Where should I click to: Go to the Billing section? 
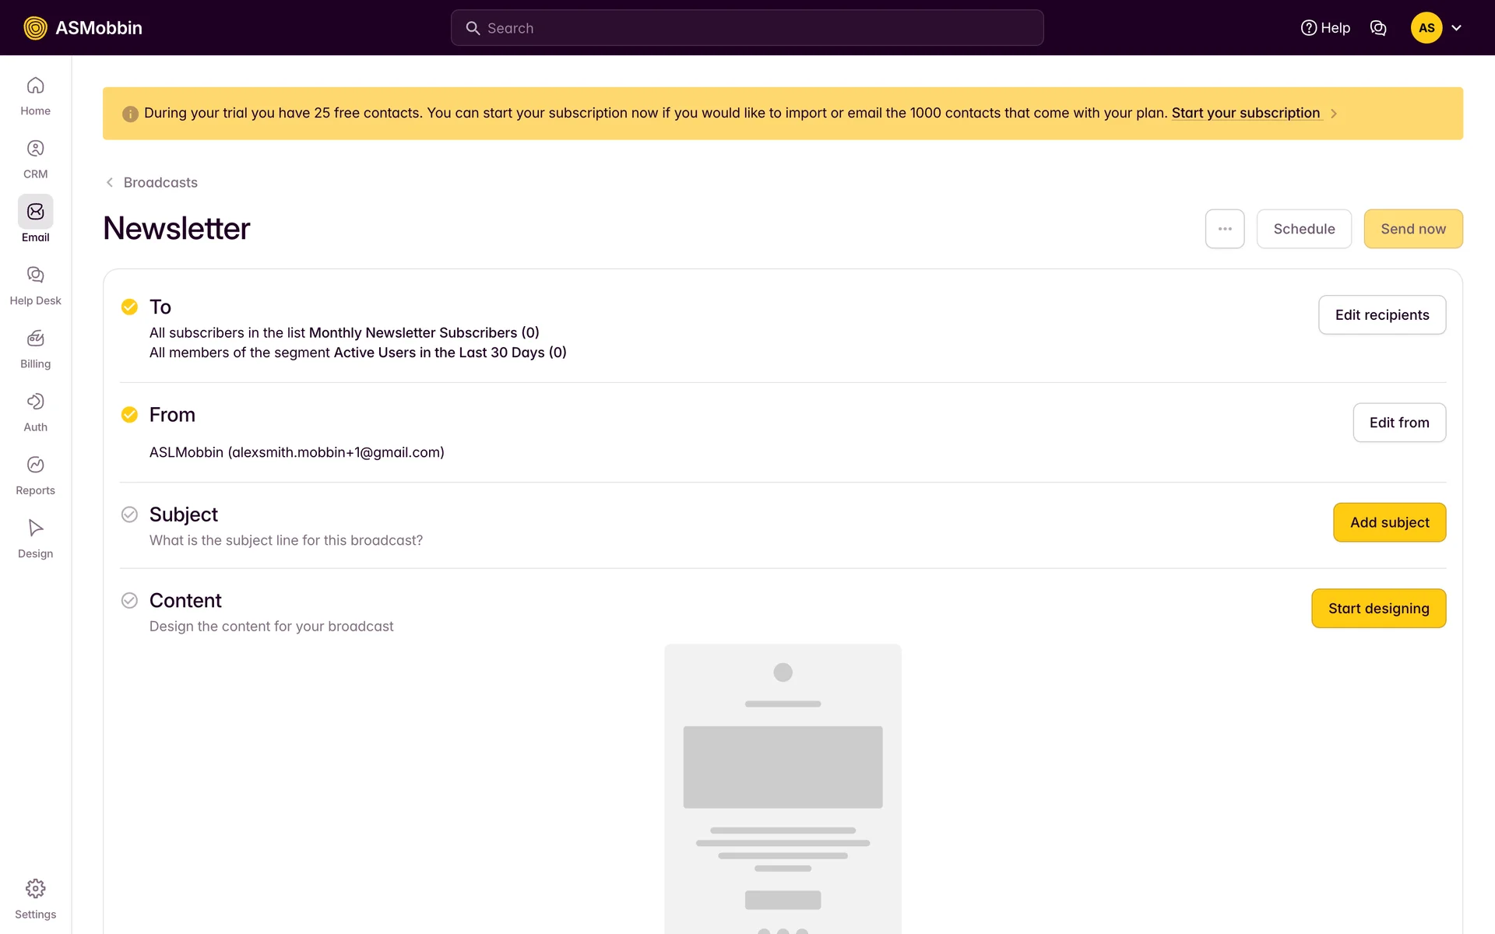pos(35,339)
